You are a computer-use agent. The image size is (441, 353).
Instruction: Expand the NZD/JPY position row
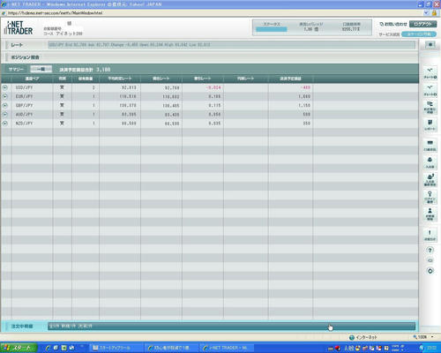coord(5,124)
